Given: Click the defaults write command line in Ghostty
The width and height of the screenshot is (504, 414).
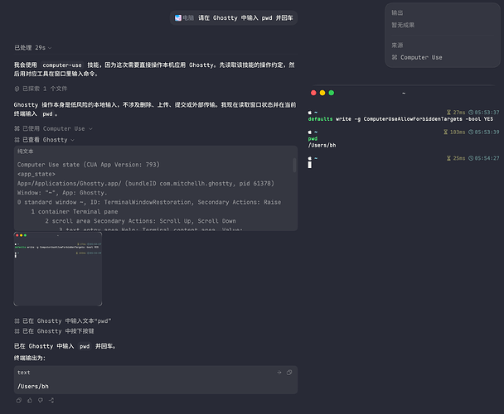Looking at the screenshot, I should [x=400, y=119].
